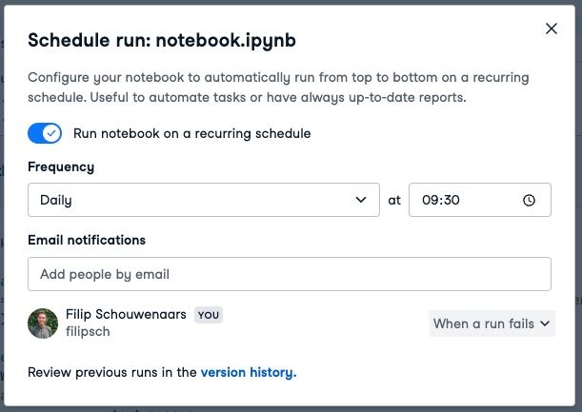Open time picker via clock icon
Viewport: 582px width, 412px height.
click(x=529, y=200)
